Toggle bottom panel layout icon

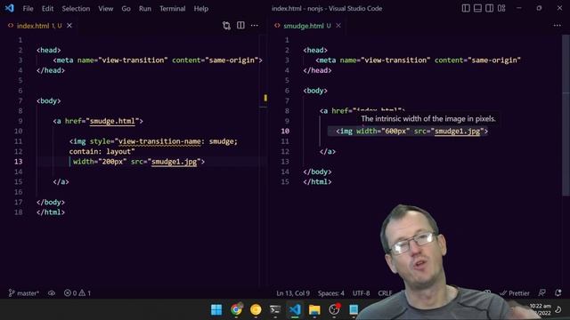tap(477, 8)
